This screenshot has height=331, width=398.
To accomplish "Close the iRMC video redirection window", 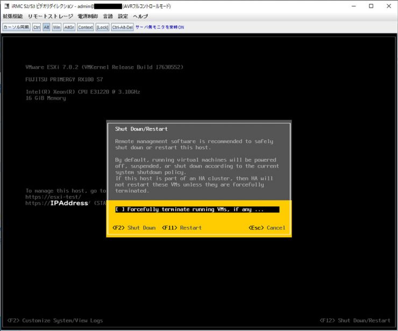I will coord(389,6).
